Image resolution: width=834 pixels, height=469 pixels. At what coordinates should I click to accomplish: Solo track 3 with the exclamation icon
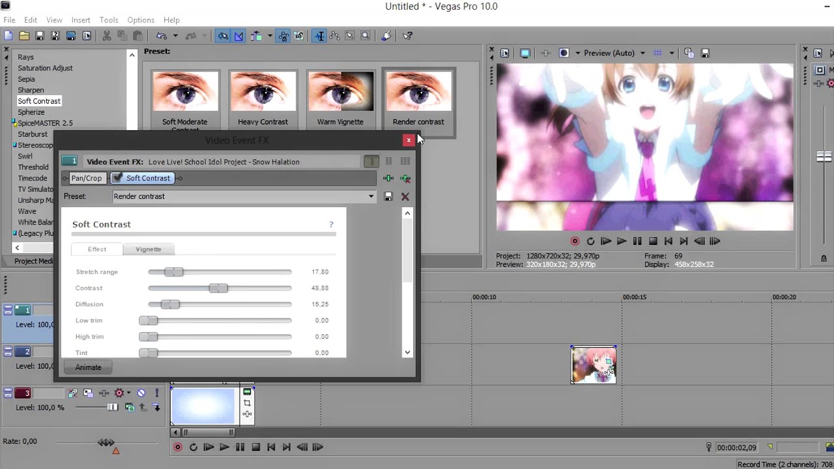[x=156, y=393]
